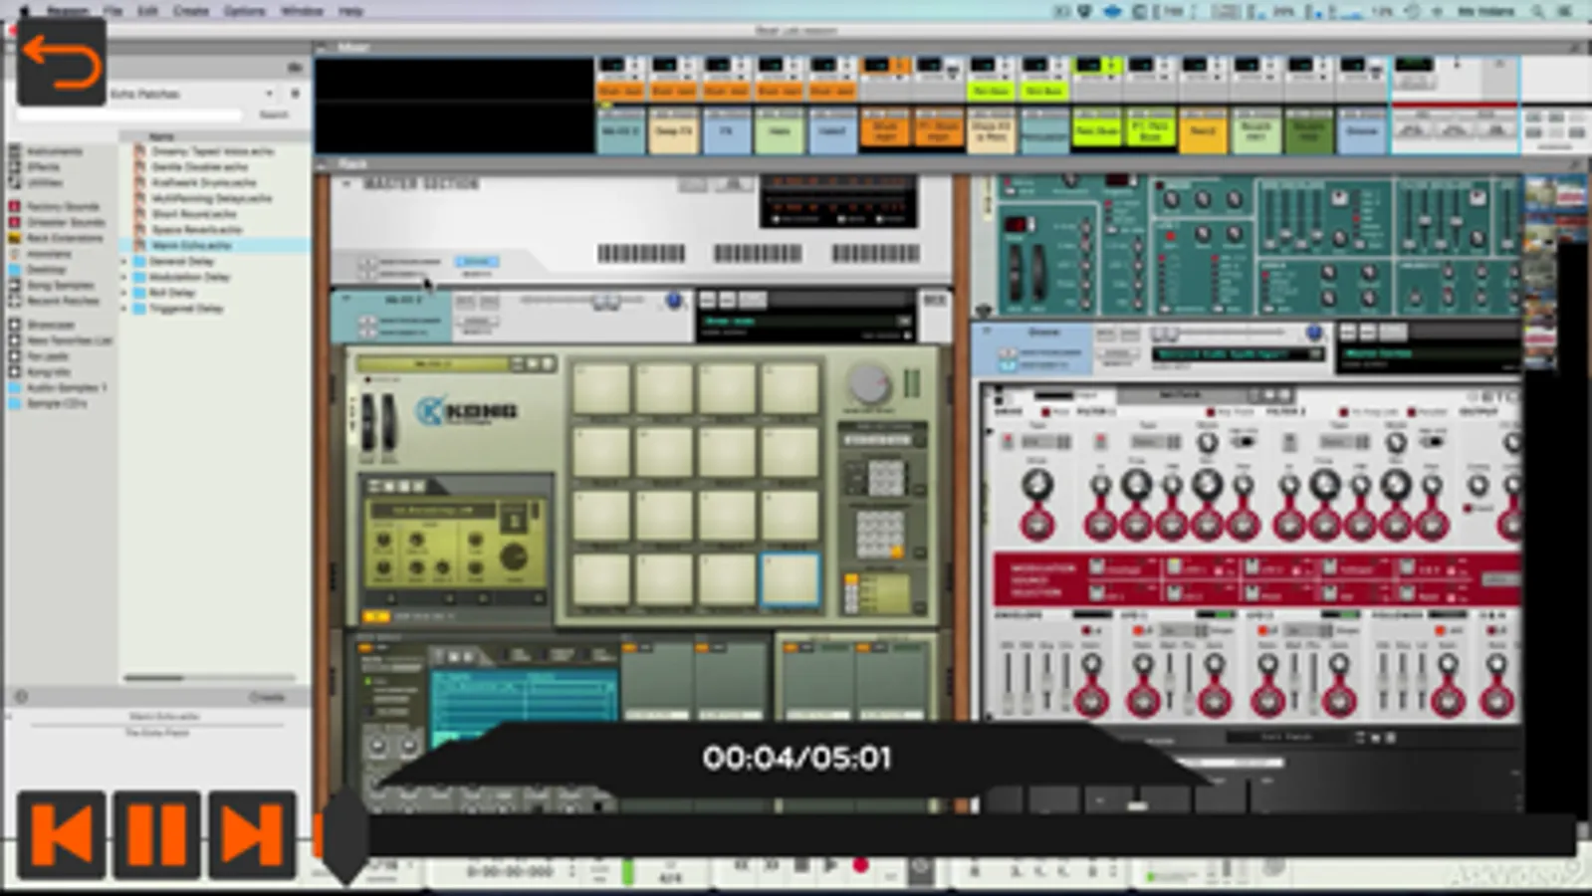Image resolution: width=1592 pixels, height=896 pixels.
Task: Click the Mix channel blue pan knob above Kong
Action: click(x=674, y=300)
